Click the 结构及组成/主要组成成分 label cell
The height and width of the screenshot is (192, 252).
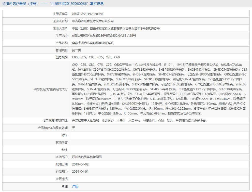tap(36, 89)
